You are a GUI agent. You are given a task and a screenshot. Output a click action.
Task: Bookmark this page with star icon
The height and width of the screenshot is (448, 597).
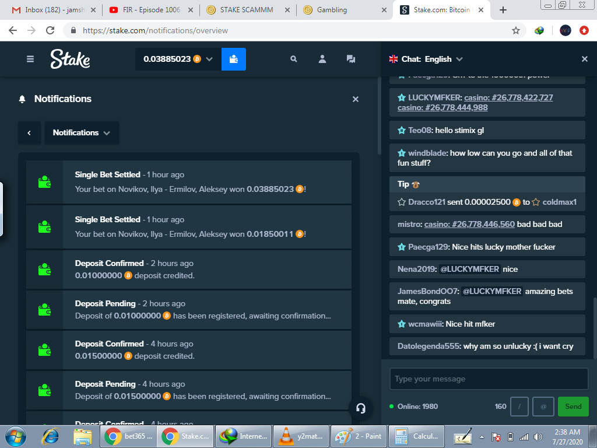515,30
